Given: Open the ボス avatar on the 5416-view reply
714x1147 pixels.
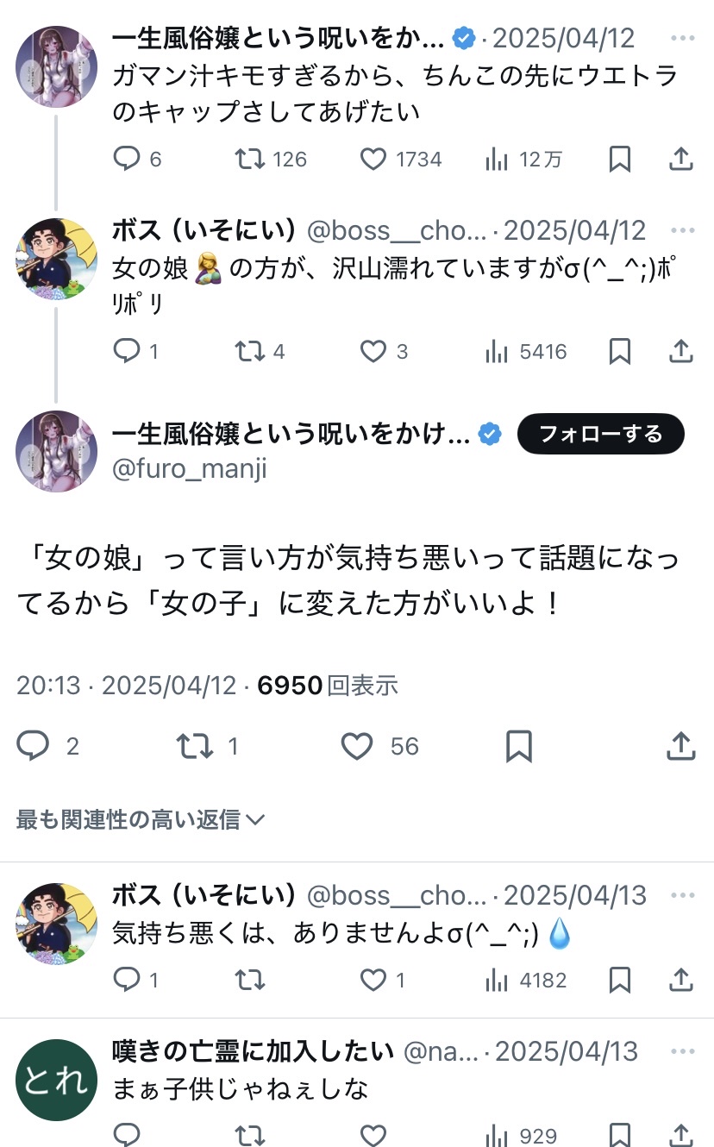Looking at the screenshot, I should (56, 259).
